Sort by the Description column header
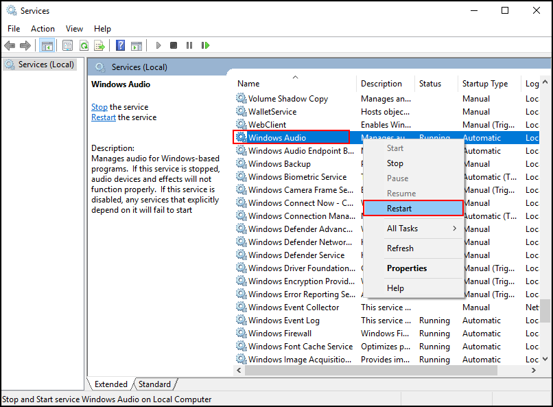Screen dimensions: 553x407 386,84
